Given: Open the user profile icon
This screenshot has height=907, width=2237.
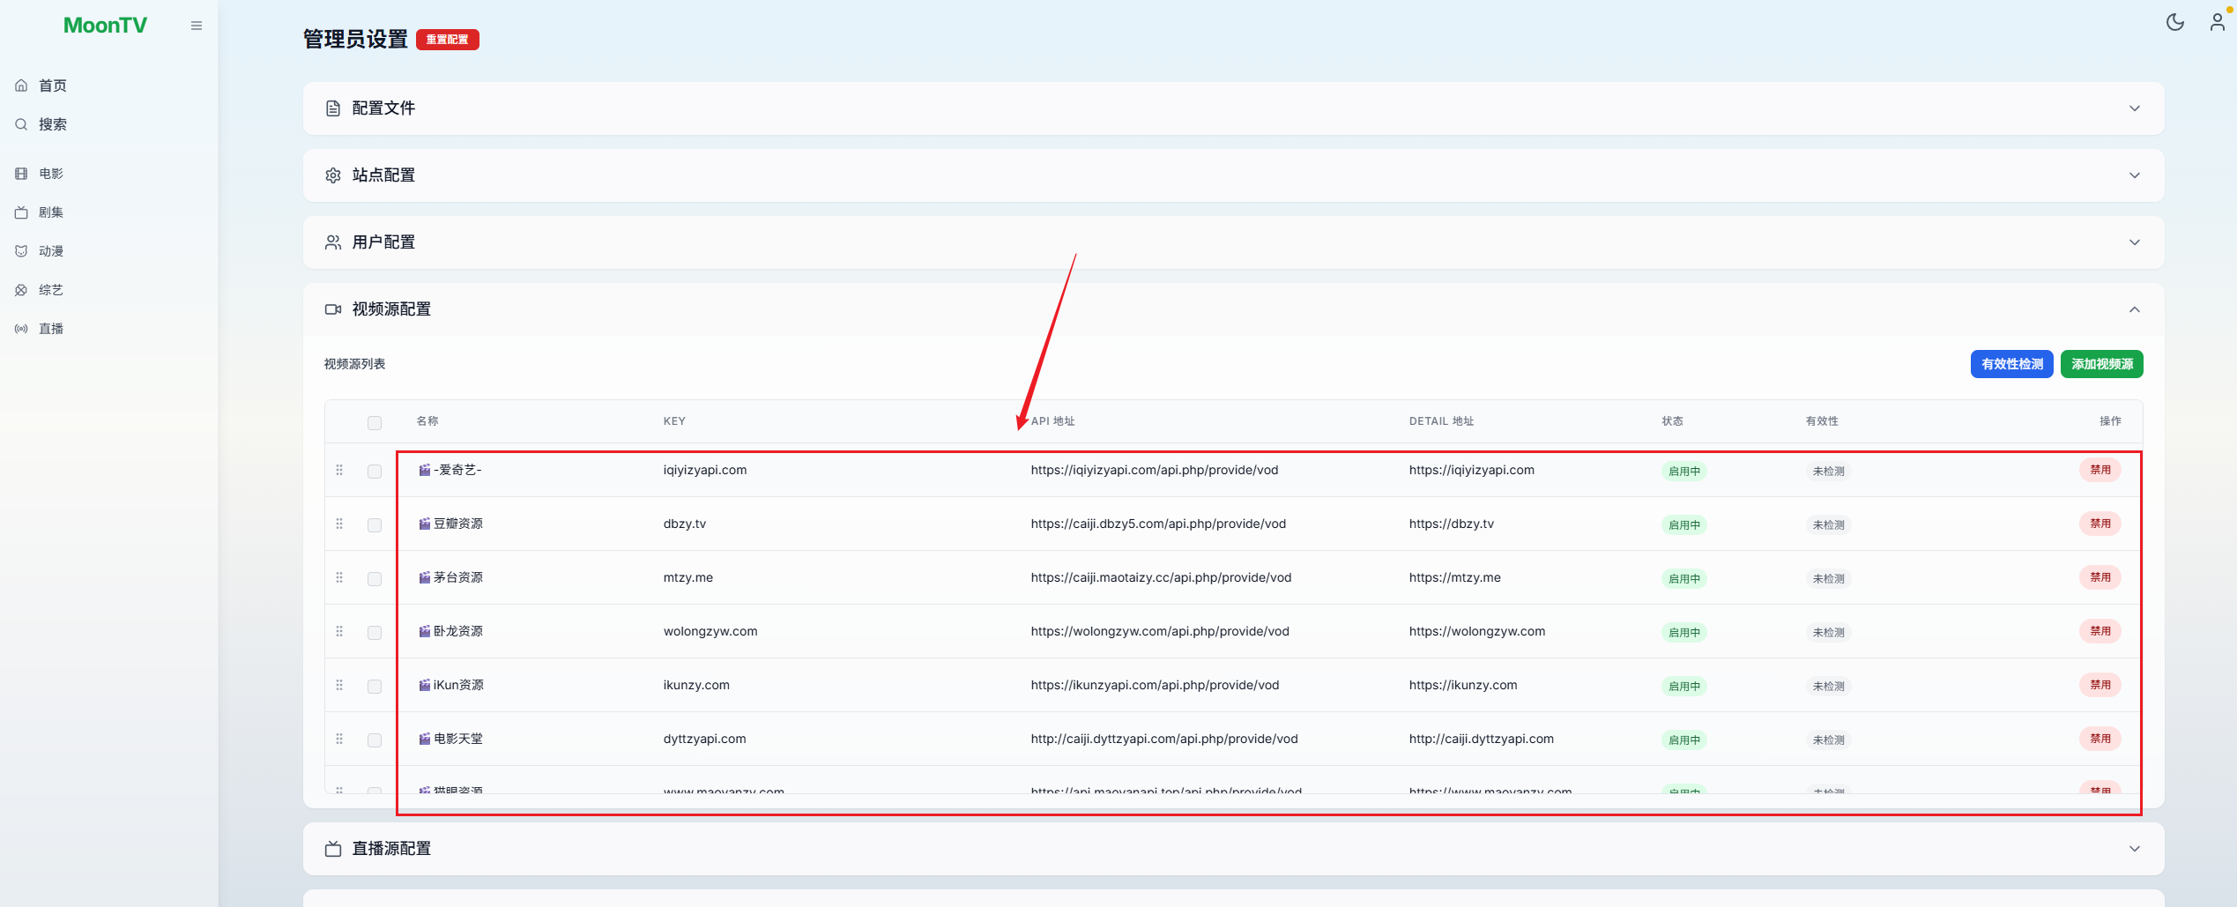Looking at the screenshot, I should [x=2217, y=23].
